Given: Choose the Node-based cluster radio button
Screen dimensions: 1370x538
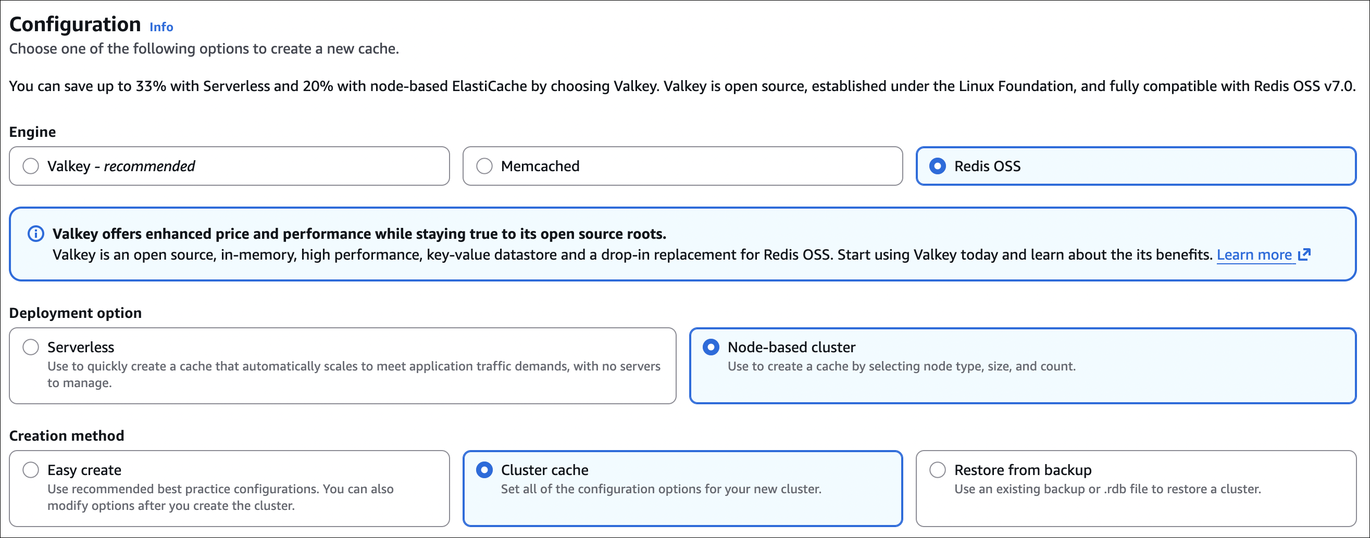Looking at the screenshot, I should (711, 348).
